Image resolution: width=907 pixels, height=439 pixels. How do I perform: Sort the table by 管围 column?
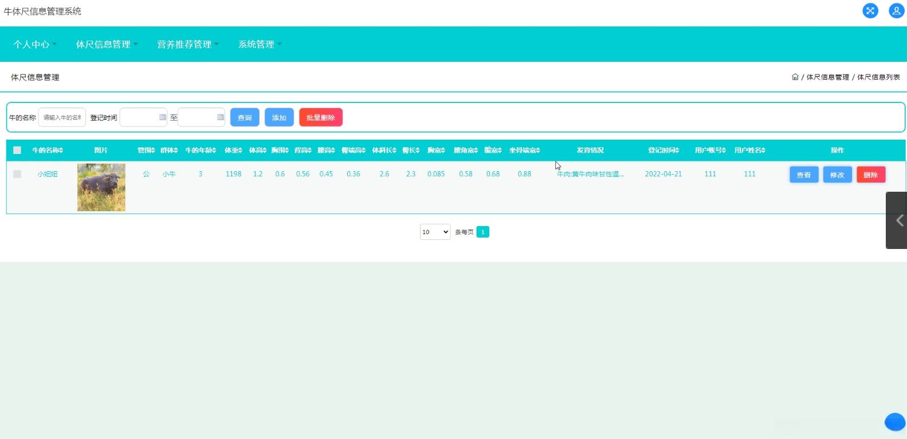[146, 151]
